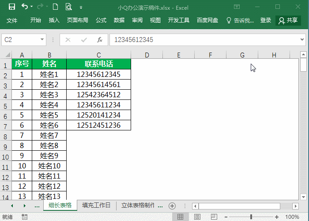Click cell containing 姓名10

pos(49,166)
